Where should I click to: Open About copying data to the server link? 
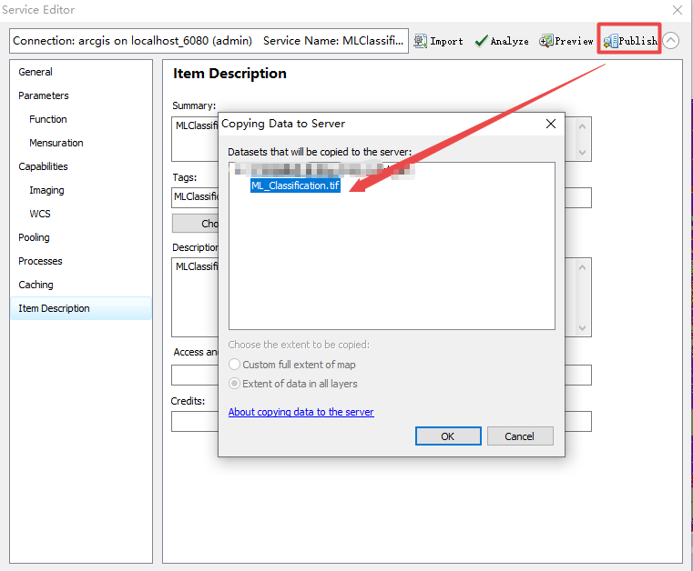(x=301, y=412)
